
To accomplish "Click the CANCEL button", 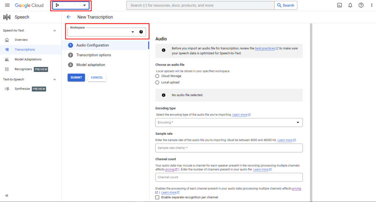I will pos(97,78).
